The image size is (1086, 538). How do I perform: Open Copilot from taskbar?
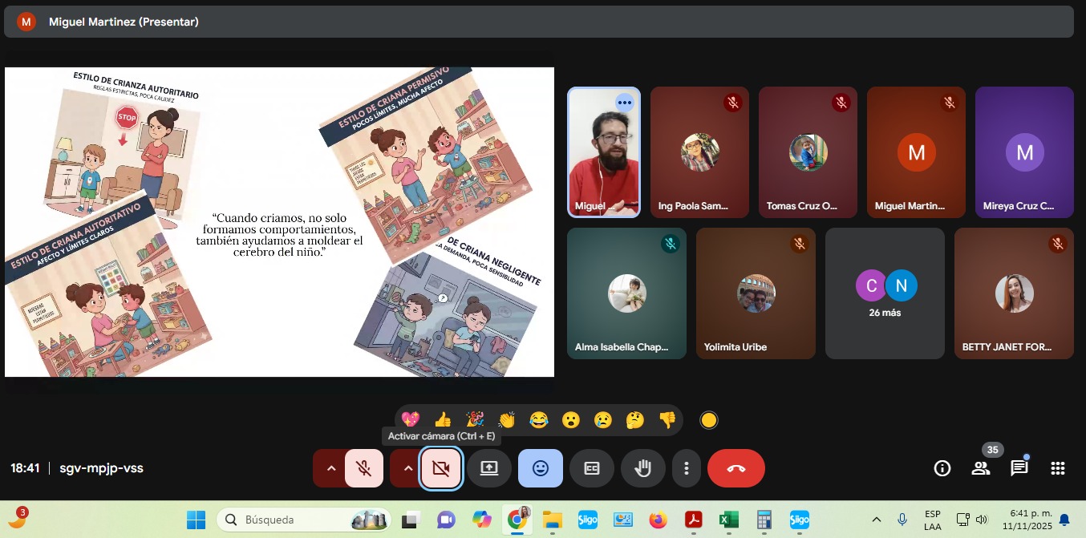coord(481,520)
